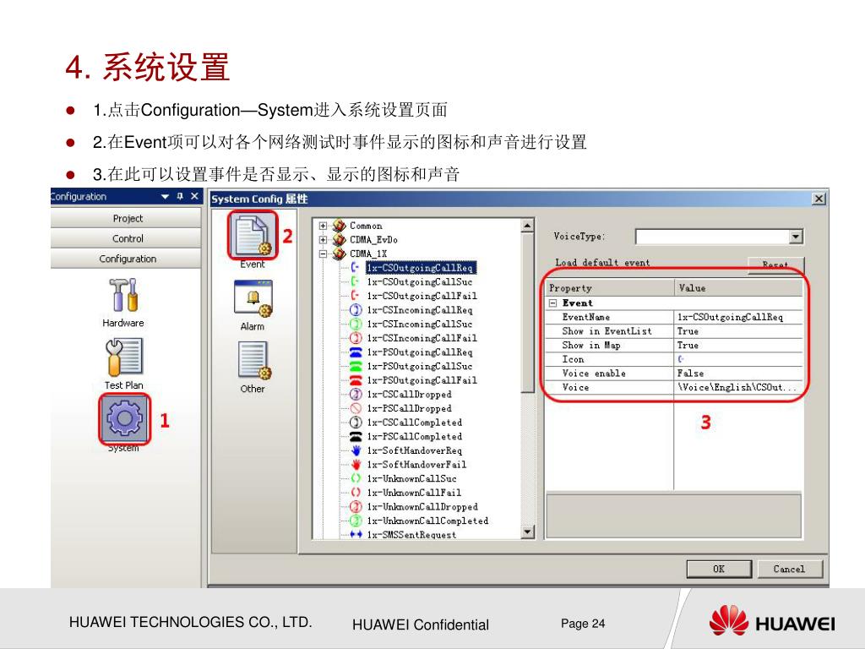The width and height of the screenshot is (865, 649).
Task: Select the Event category icon
Action: click(252, 236)
